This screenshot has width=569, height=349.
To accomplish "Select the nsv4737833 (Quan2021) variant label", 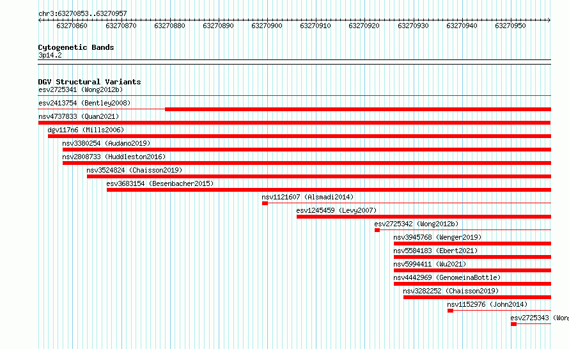I will tap(79, 116).
